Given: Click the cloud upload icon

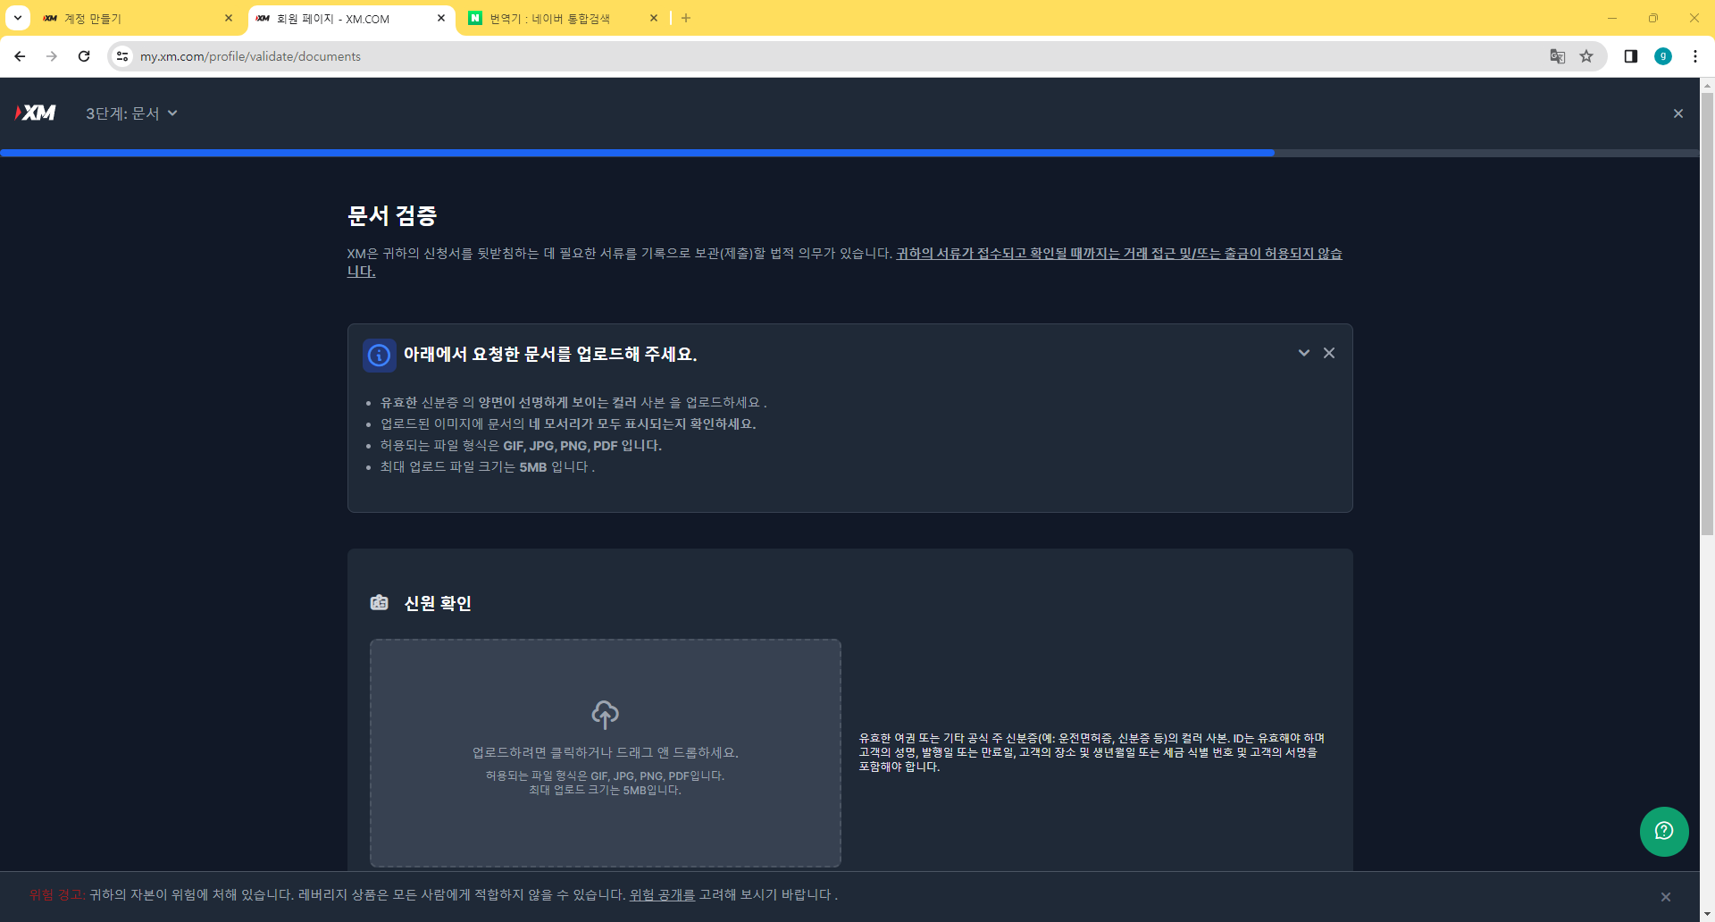Looking at the screenshot, I should coord(606,714).
